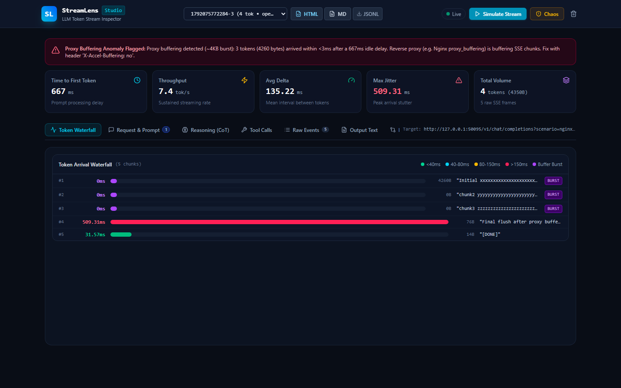Select the 40-80ms legend swatch

[447, 164]
